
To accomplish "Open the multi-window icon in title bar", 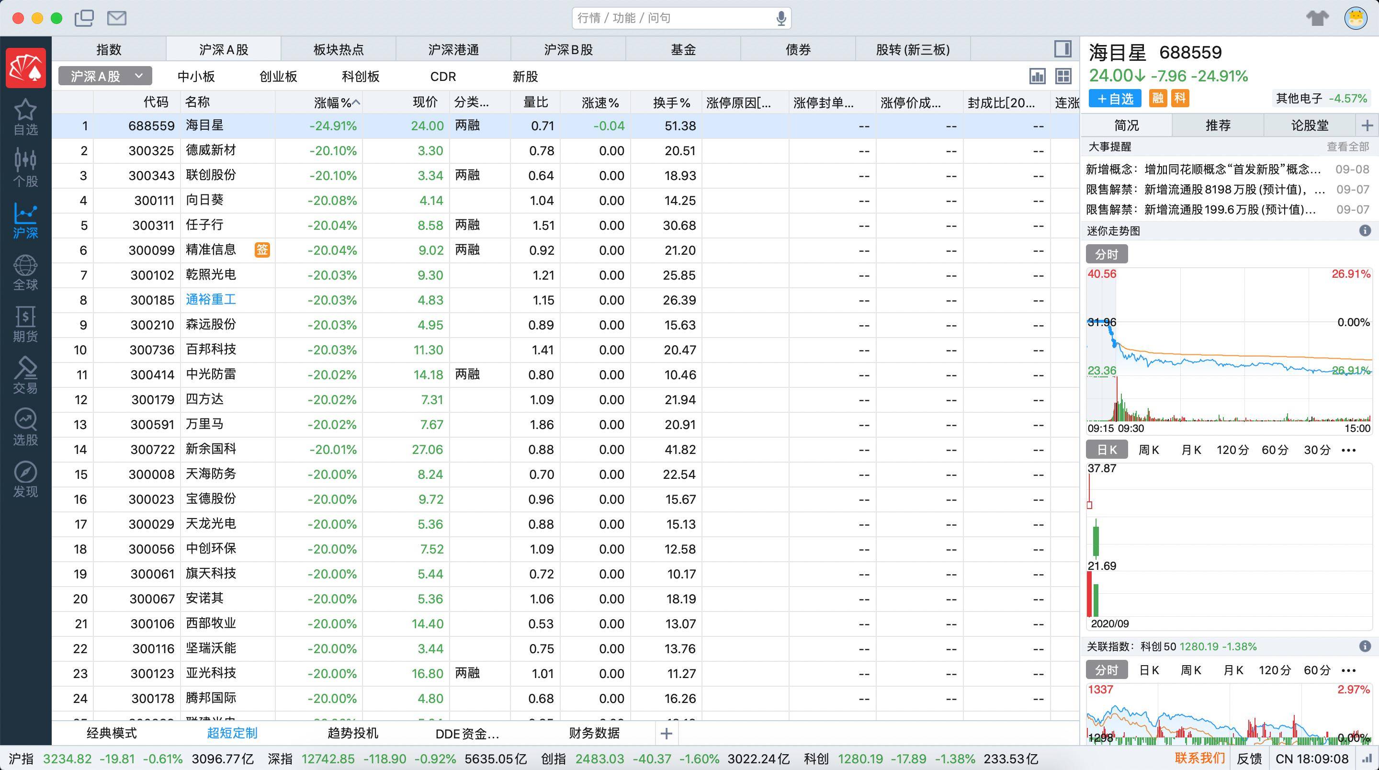I will click(84, 18).
